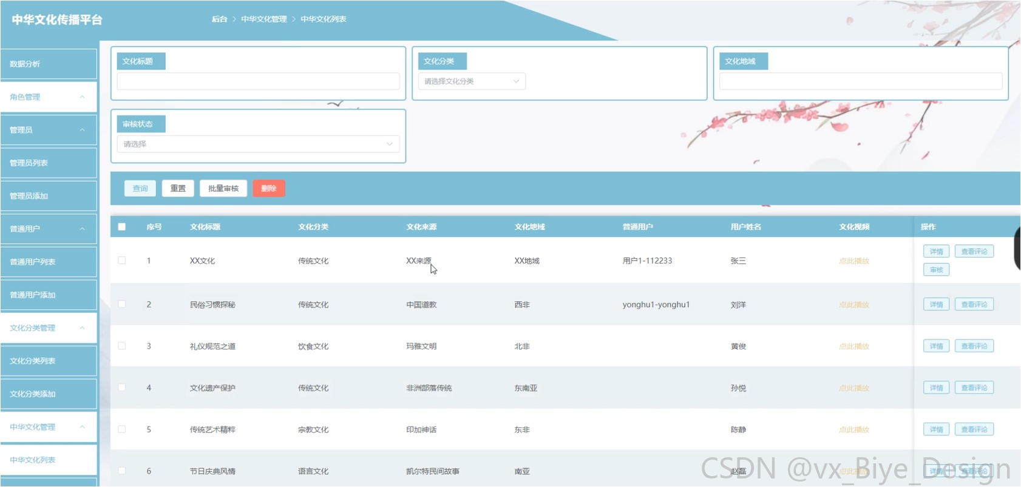The width and height of the screenshot is (1021, 487).
Task: Collapse the 角色管理 sidebar group
Action: point(49,97)
